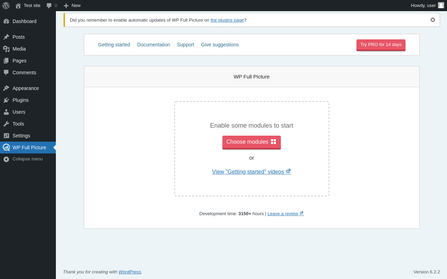The image size is (447, 279).
Task: Open the Appearance menu
Action: click(28, 88)
